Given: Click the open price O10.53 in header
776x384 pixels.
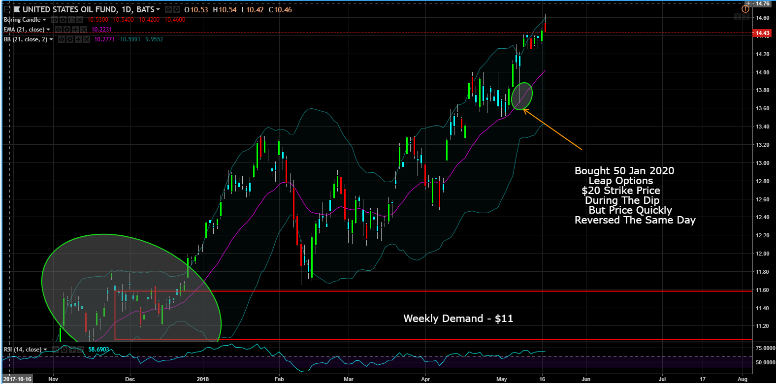Looking at the screenshot, I should (196, 9).
